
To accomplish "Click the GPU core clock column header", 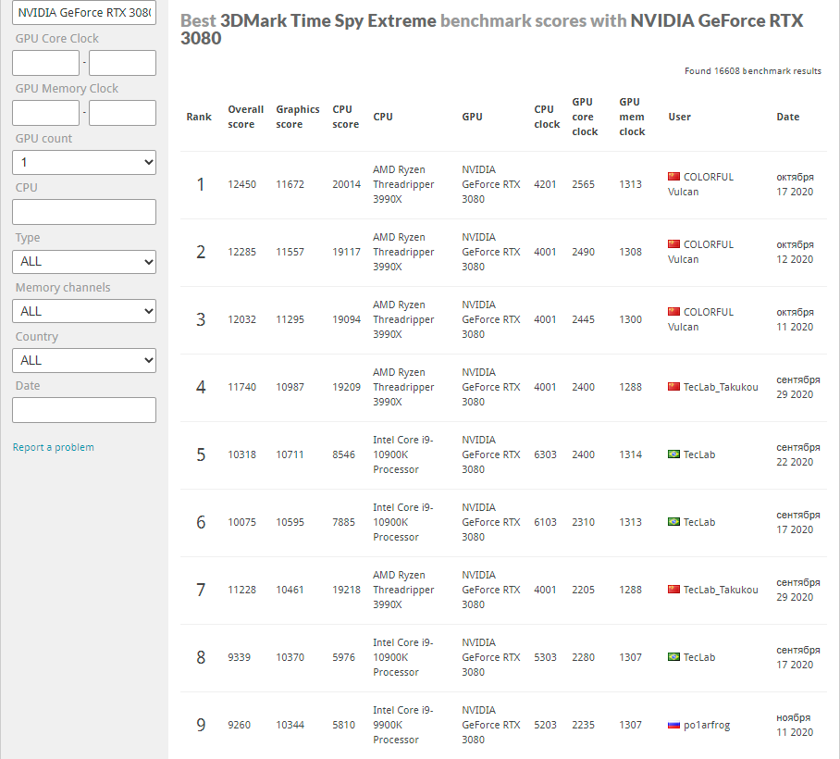I will coord(585,117).
